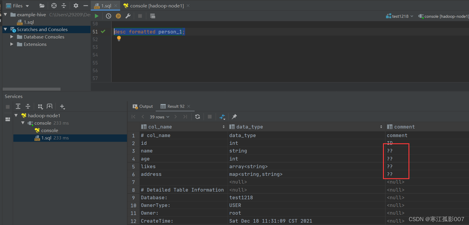Viewport: 469px width, 225px height.
Task: Close the Result 92 tab
Action: [189, 106]
